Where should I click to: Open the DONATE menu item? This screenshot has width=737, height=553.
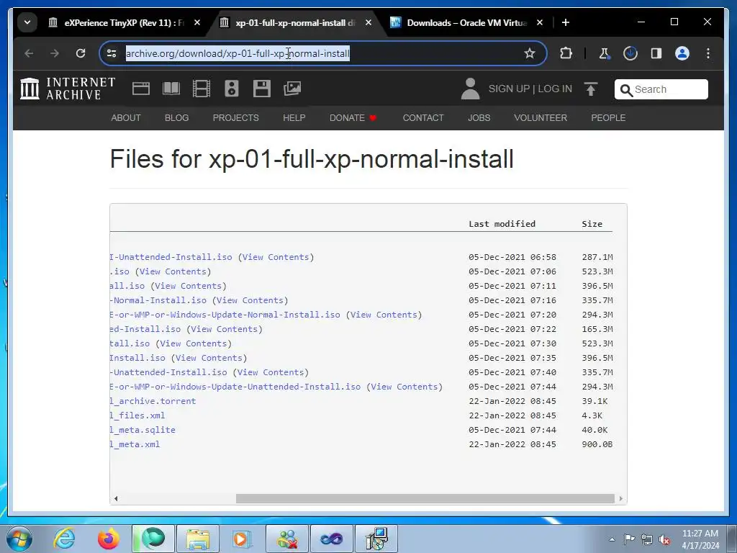click(x=353, y=117)
